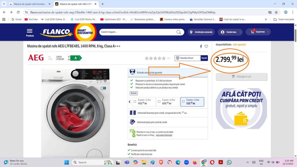Screen dimensions: 297x167
Task: Go forward in browser history
Action: (11, 12)
